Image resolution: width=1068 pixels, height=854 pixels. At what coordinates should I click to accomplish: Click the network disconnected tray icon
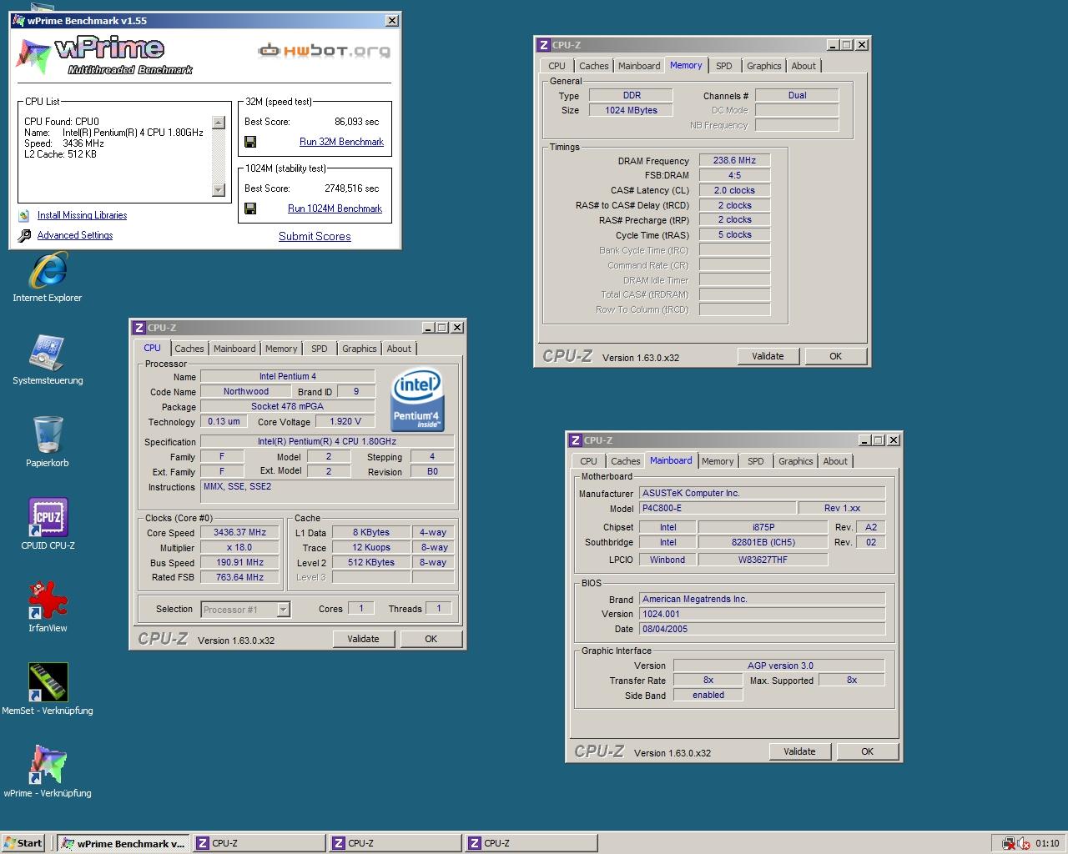[1009, 843]
